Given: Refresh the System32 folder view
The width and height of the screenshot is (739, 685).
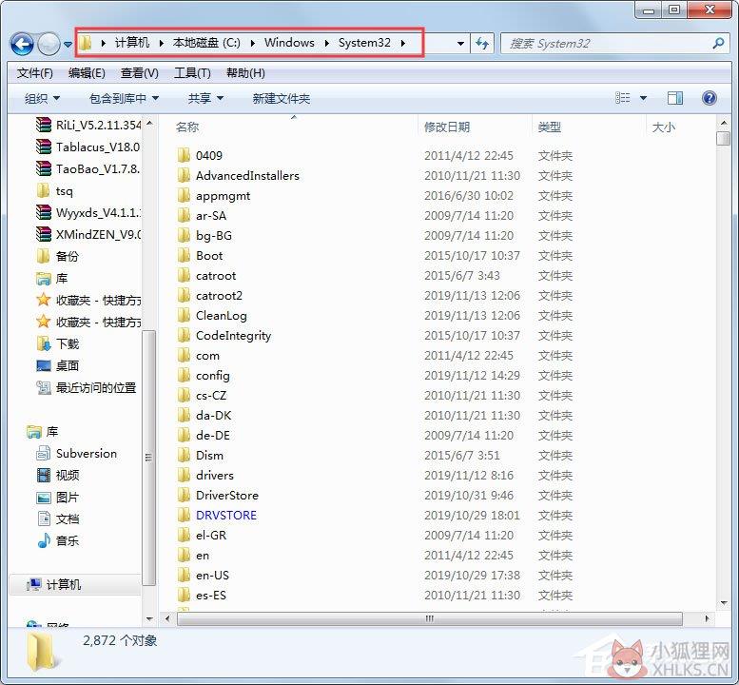Looking at the screenshot, I should [x=481, y=44].
